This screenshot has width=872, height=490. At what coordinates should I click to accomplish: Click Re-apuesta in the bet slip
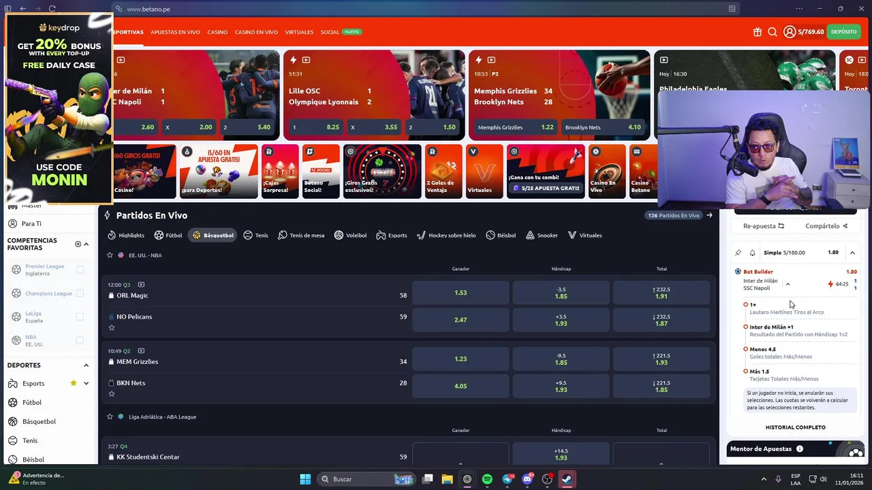(x=764, y=226)
